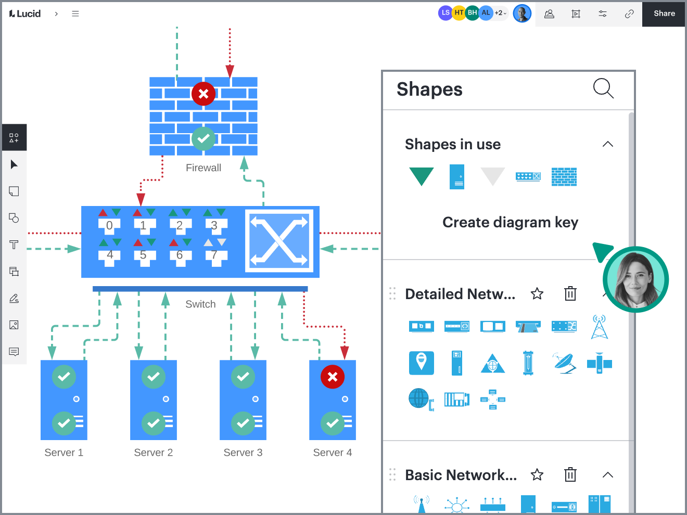Click the AL collaborator avatar

coord(486,13)
